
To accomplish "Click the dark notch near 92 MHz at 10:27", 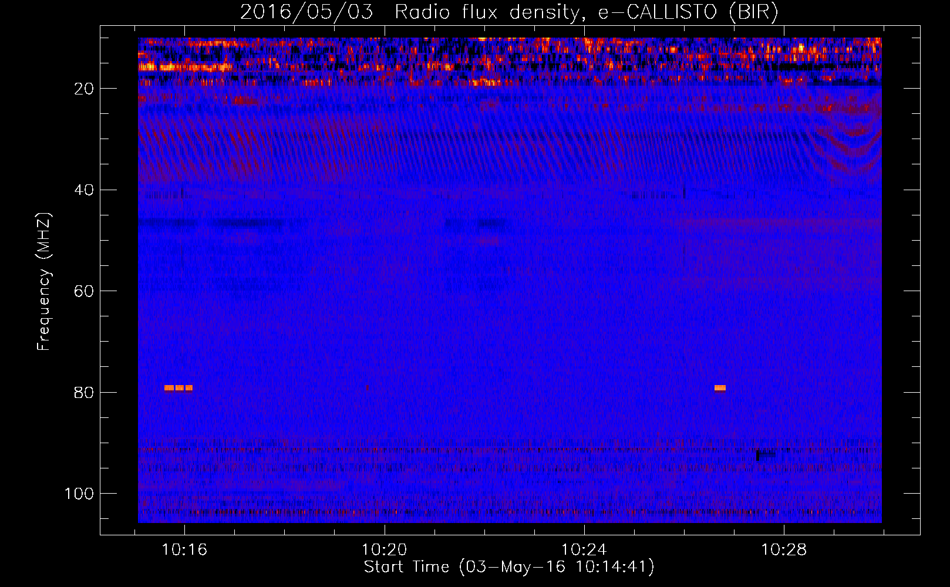I will [766, 455].
